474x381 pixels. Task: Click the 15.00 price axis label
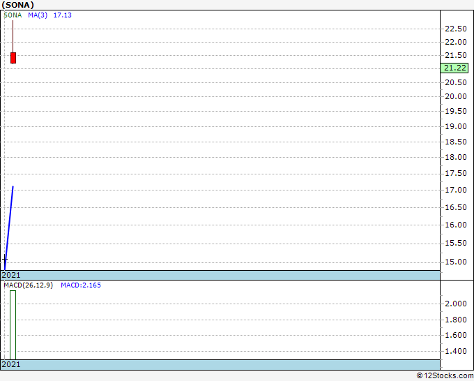coord(456,262)
